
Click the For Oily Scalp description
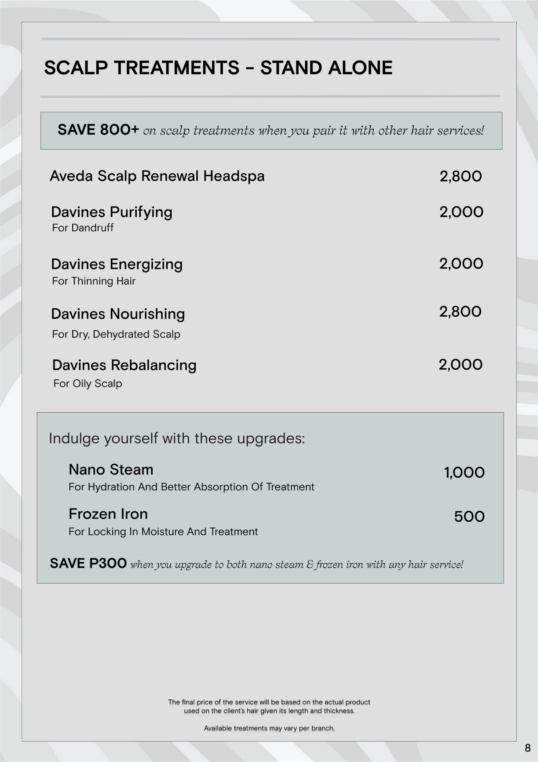88,383
